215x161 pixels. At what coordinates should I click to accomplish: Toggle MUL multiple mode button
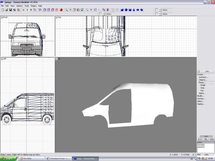(212, 139)
